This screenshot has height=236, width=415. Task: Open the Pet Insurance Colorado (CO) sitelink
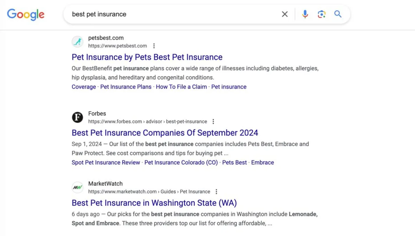pyautogui.click(x=181, y=162)
